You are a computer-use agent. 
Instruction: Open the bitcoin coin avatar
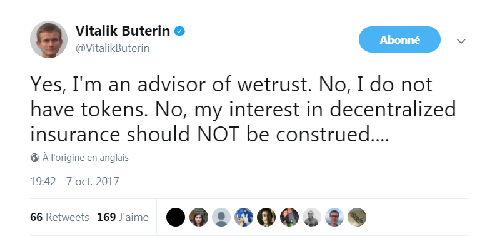[x=357, y=217]
